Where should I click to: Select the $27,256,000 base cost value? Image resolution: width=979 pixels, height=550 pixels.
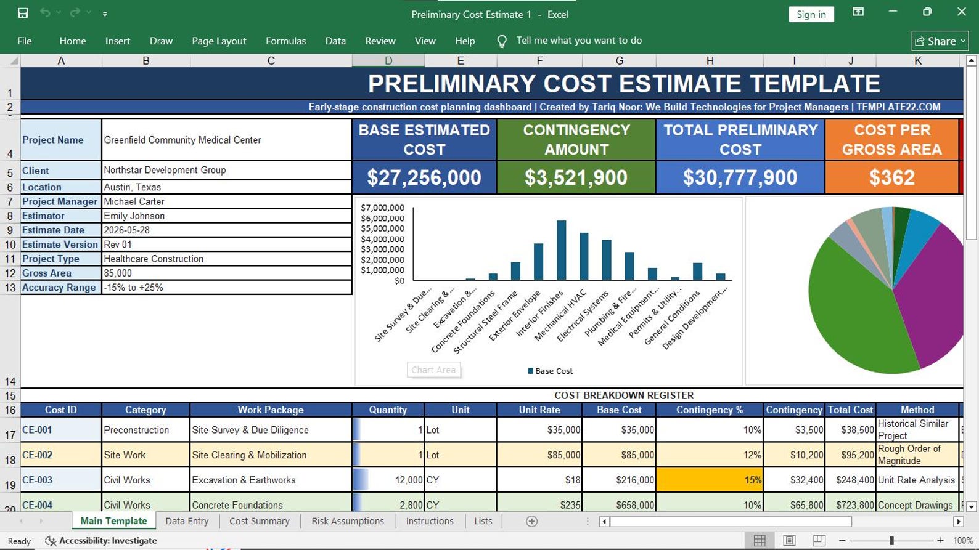point(424,177)
